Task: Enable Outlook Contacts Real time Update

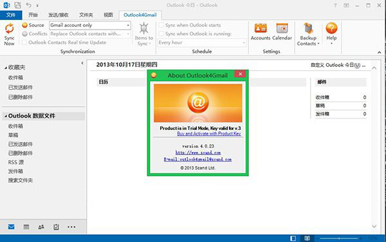Action: tap(24, 42)
